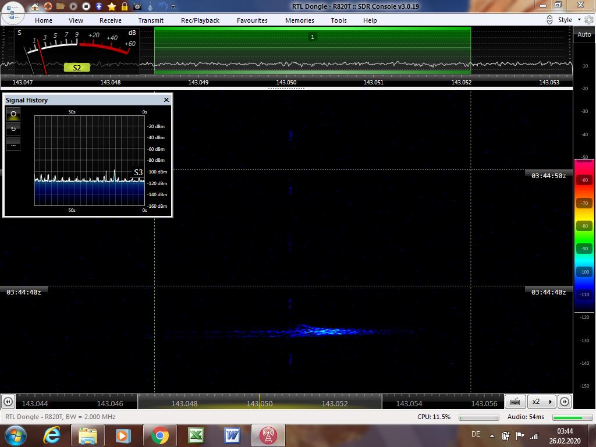
Task: Toggle the Signal History record circle button
Action: 13,113
